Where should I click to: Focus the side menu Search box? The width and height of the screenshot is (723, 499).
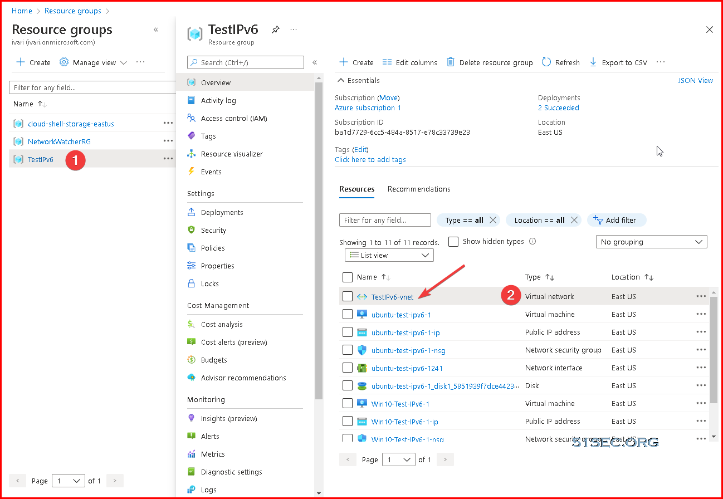point(246,62)
